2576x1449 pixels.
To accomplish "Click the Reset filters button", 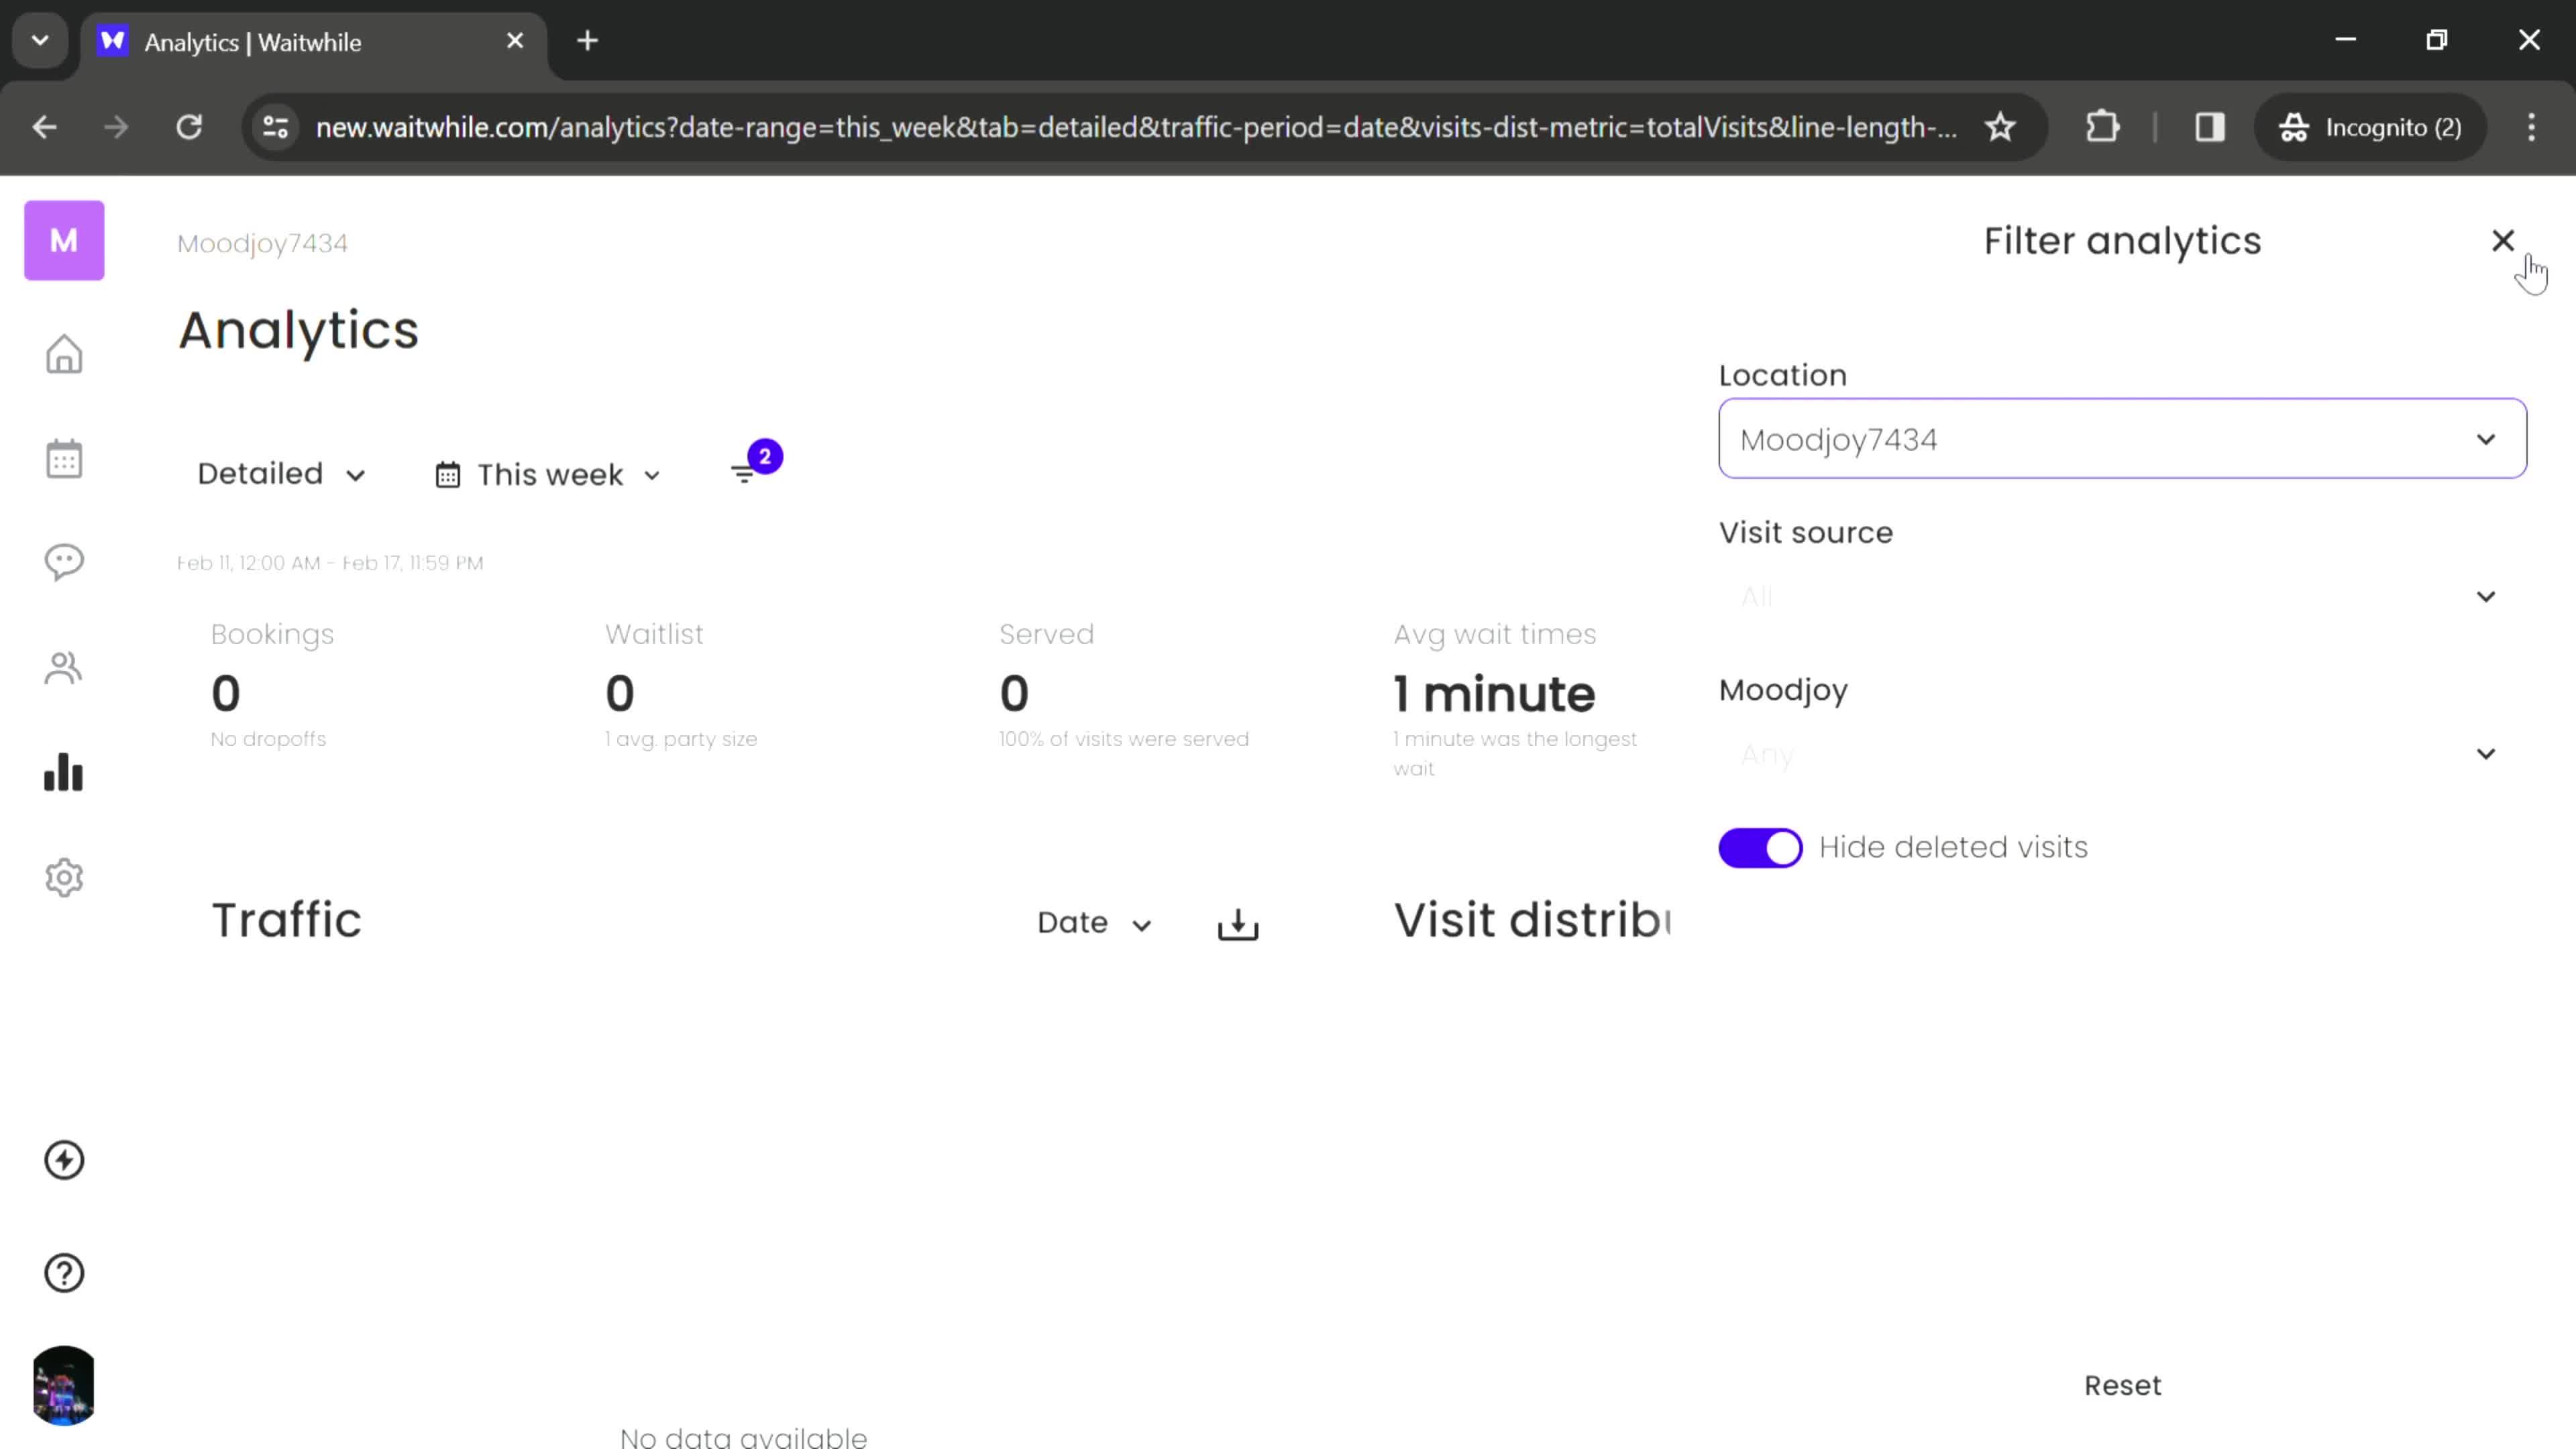I will pos(2122,1385).
